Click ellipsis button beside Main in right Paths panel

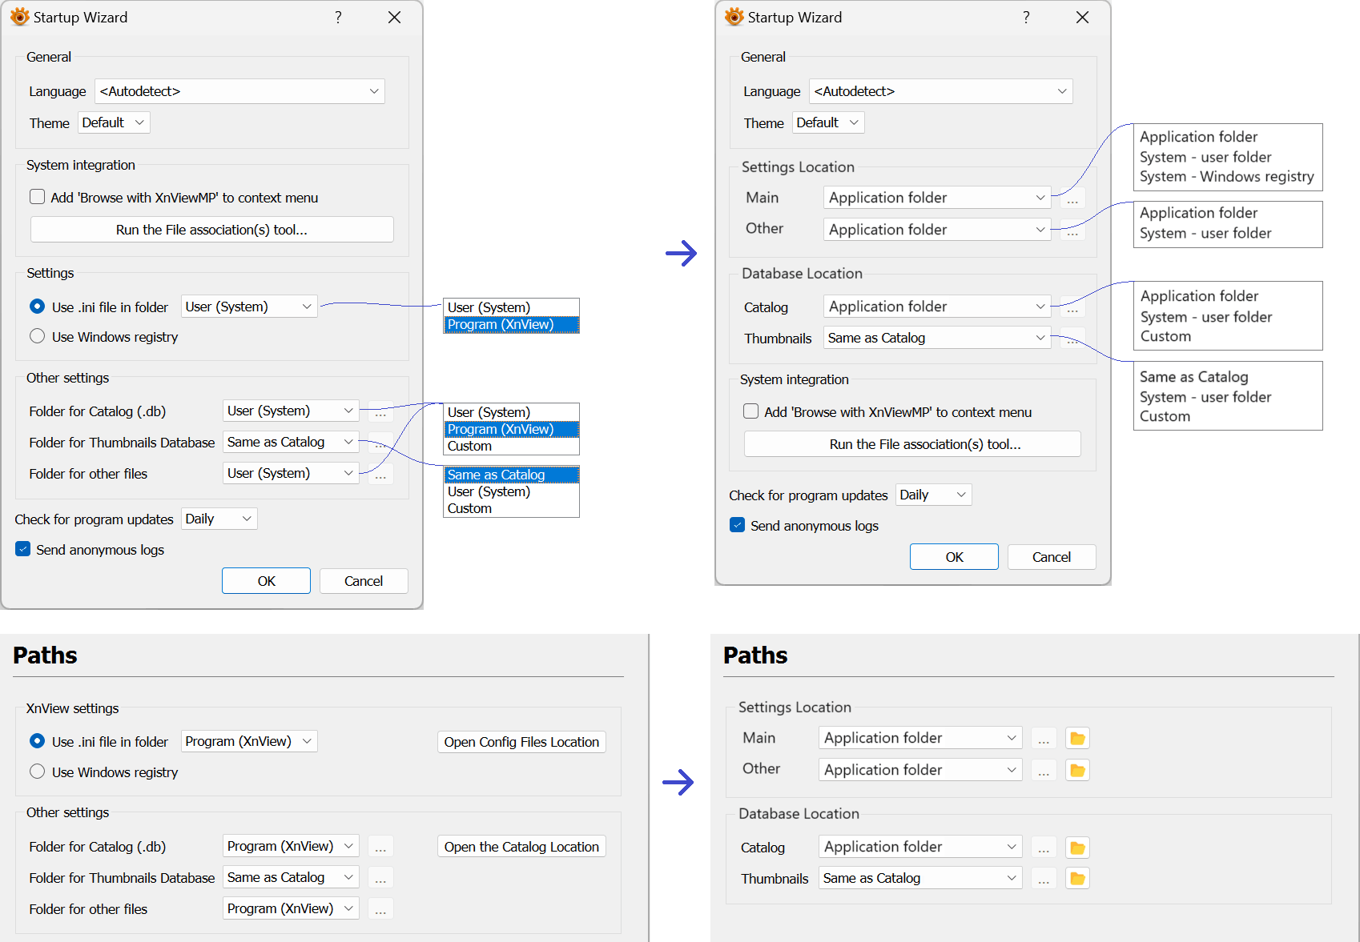(x=1043, y=738)
